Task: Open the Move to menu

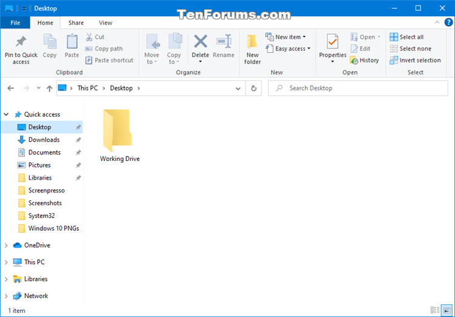Action: 152,49
